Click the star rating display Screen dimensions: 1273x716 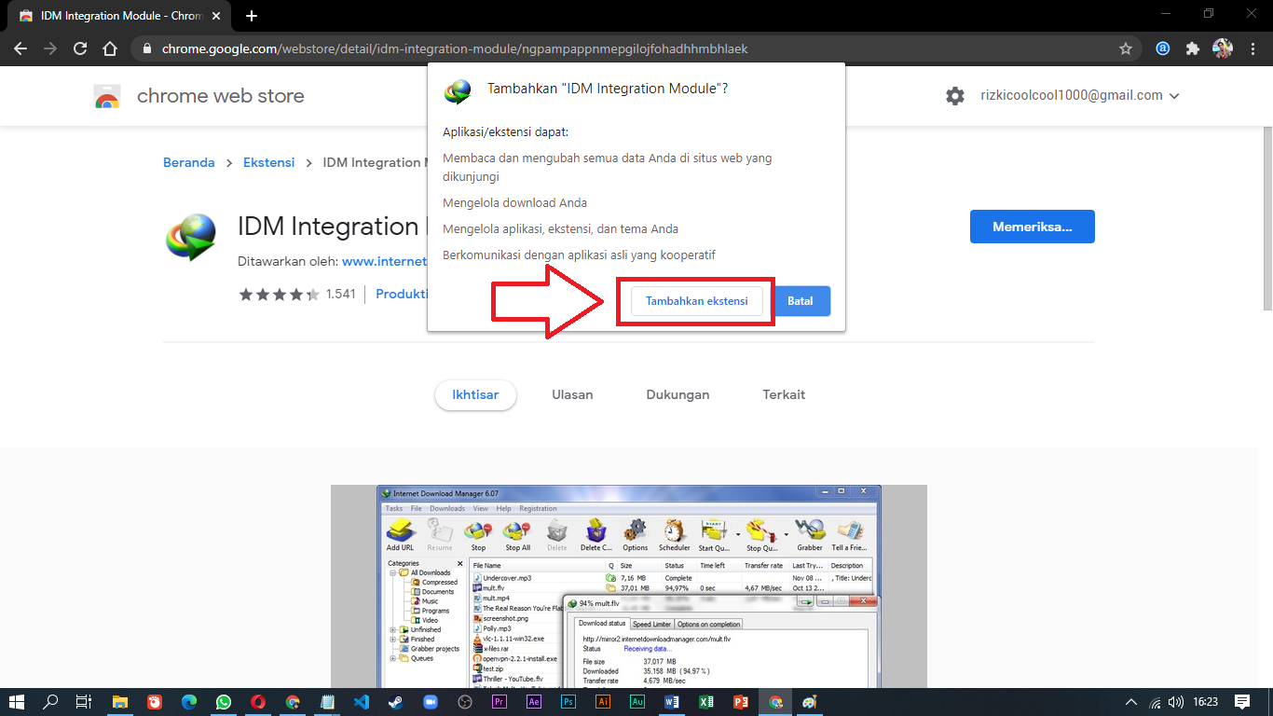pyautogui.click(x=278, y=294)
